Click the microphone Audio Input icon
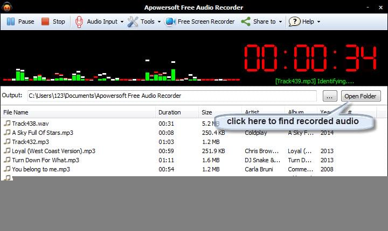This screenshot has height=231, width=388. [x=79, y=21]
